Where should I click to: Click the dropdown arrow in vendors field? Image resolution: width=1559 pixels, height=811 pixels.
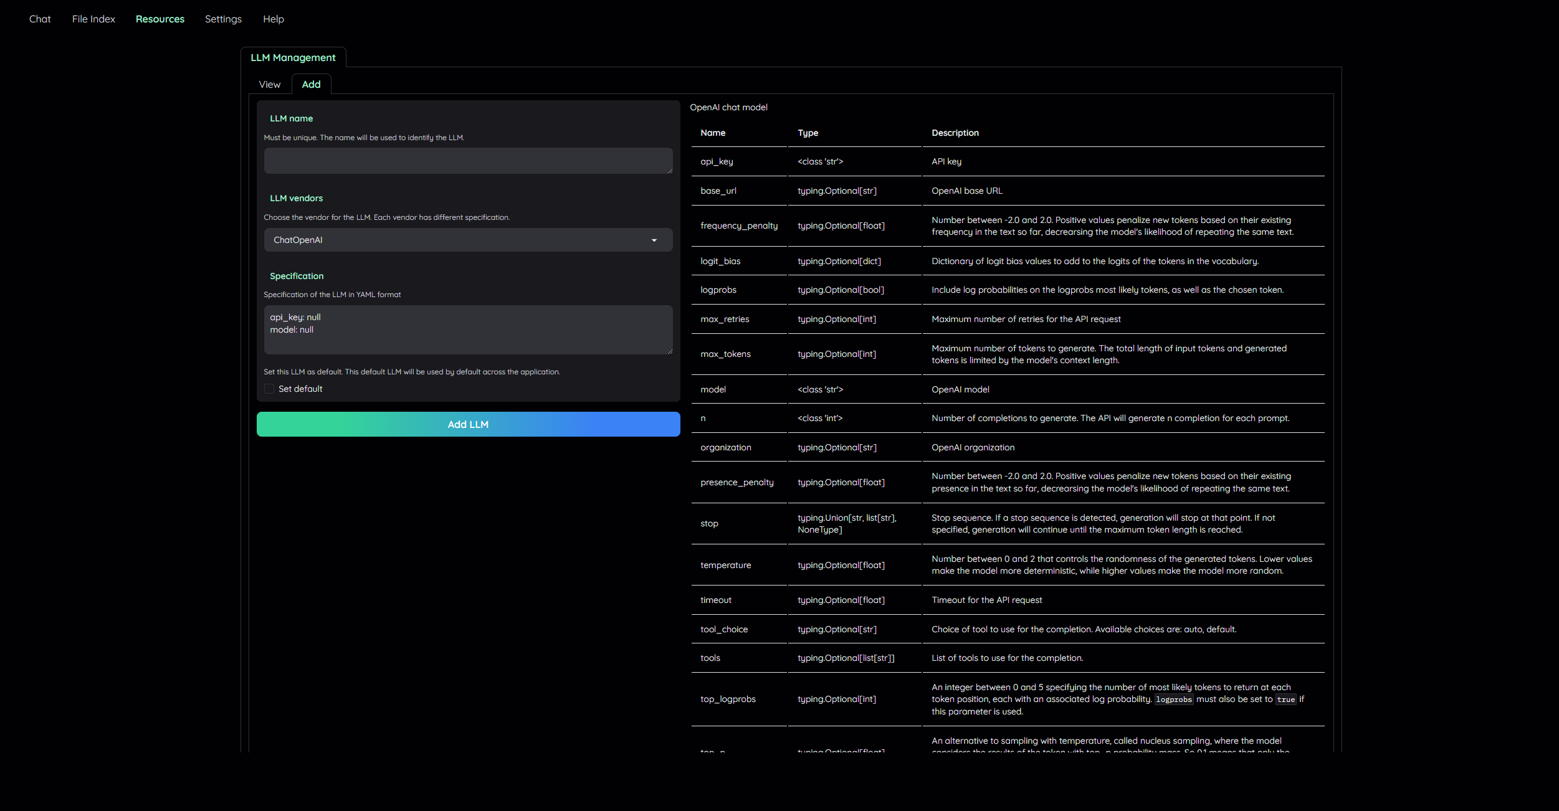[x=654, y=240]
